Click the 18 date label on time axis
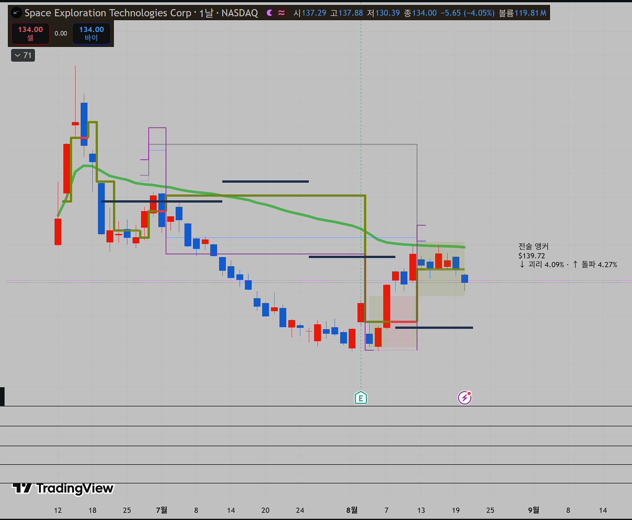Image resolution: width=632 pixels, height=520 pixels. click(92, 510)
